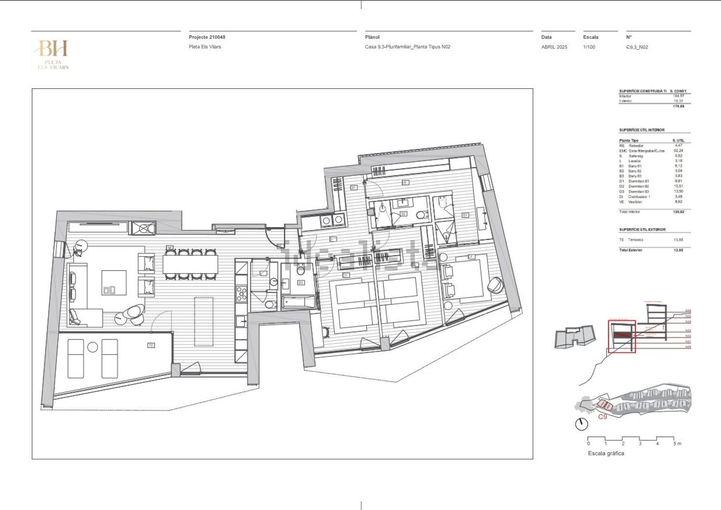Click the 'TE' terrace tag on the plan

151,345
